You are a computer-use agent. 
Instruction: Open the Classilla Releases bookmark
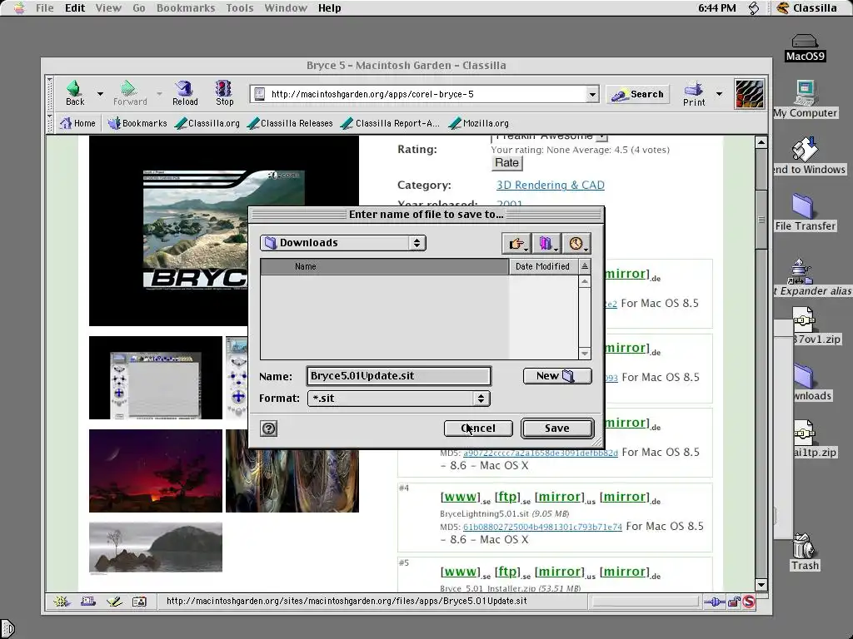(290, 123)
